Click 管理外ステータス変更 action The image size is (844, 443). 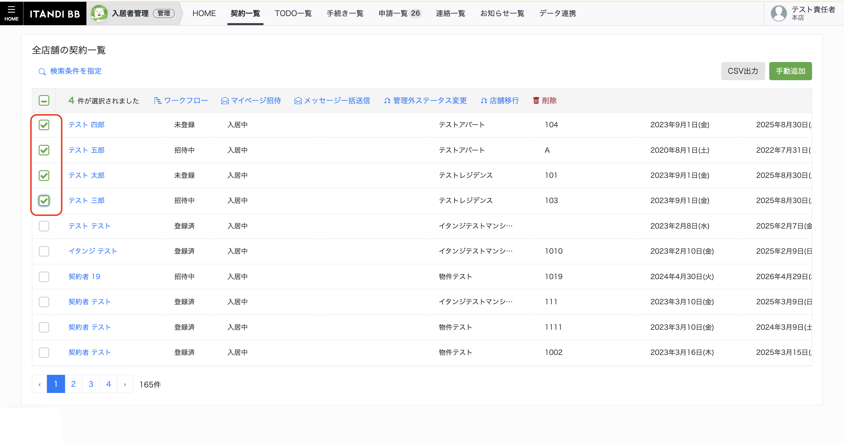(430, 100)
